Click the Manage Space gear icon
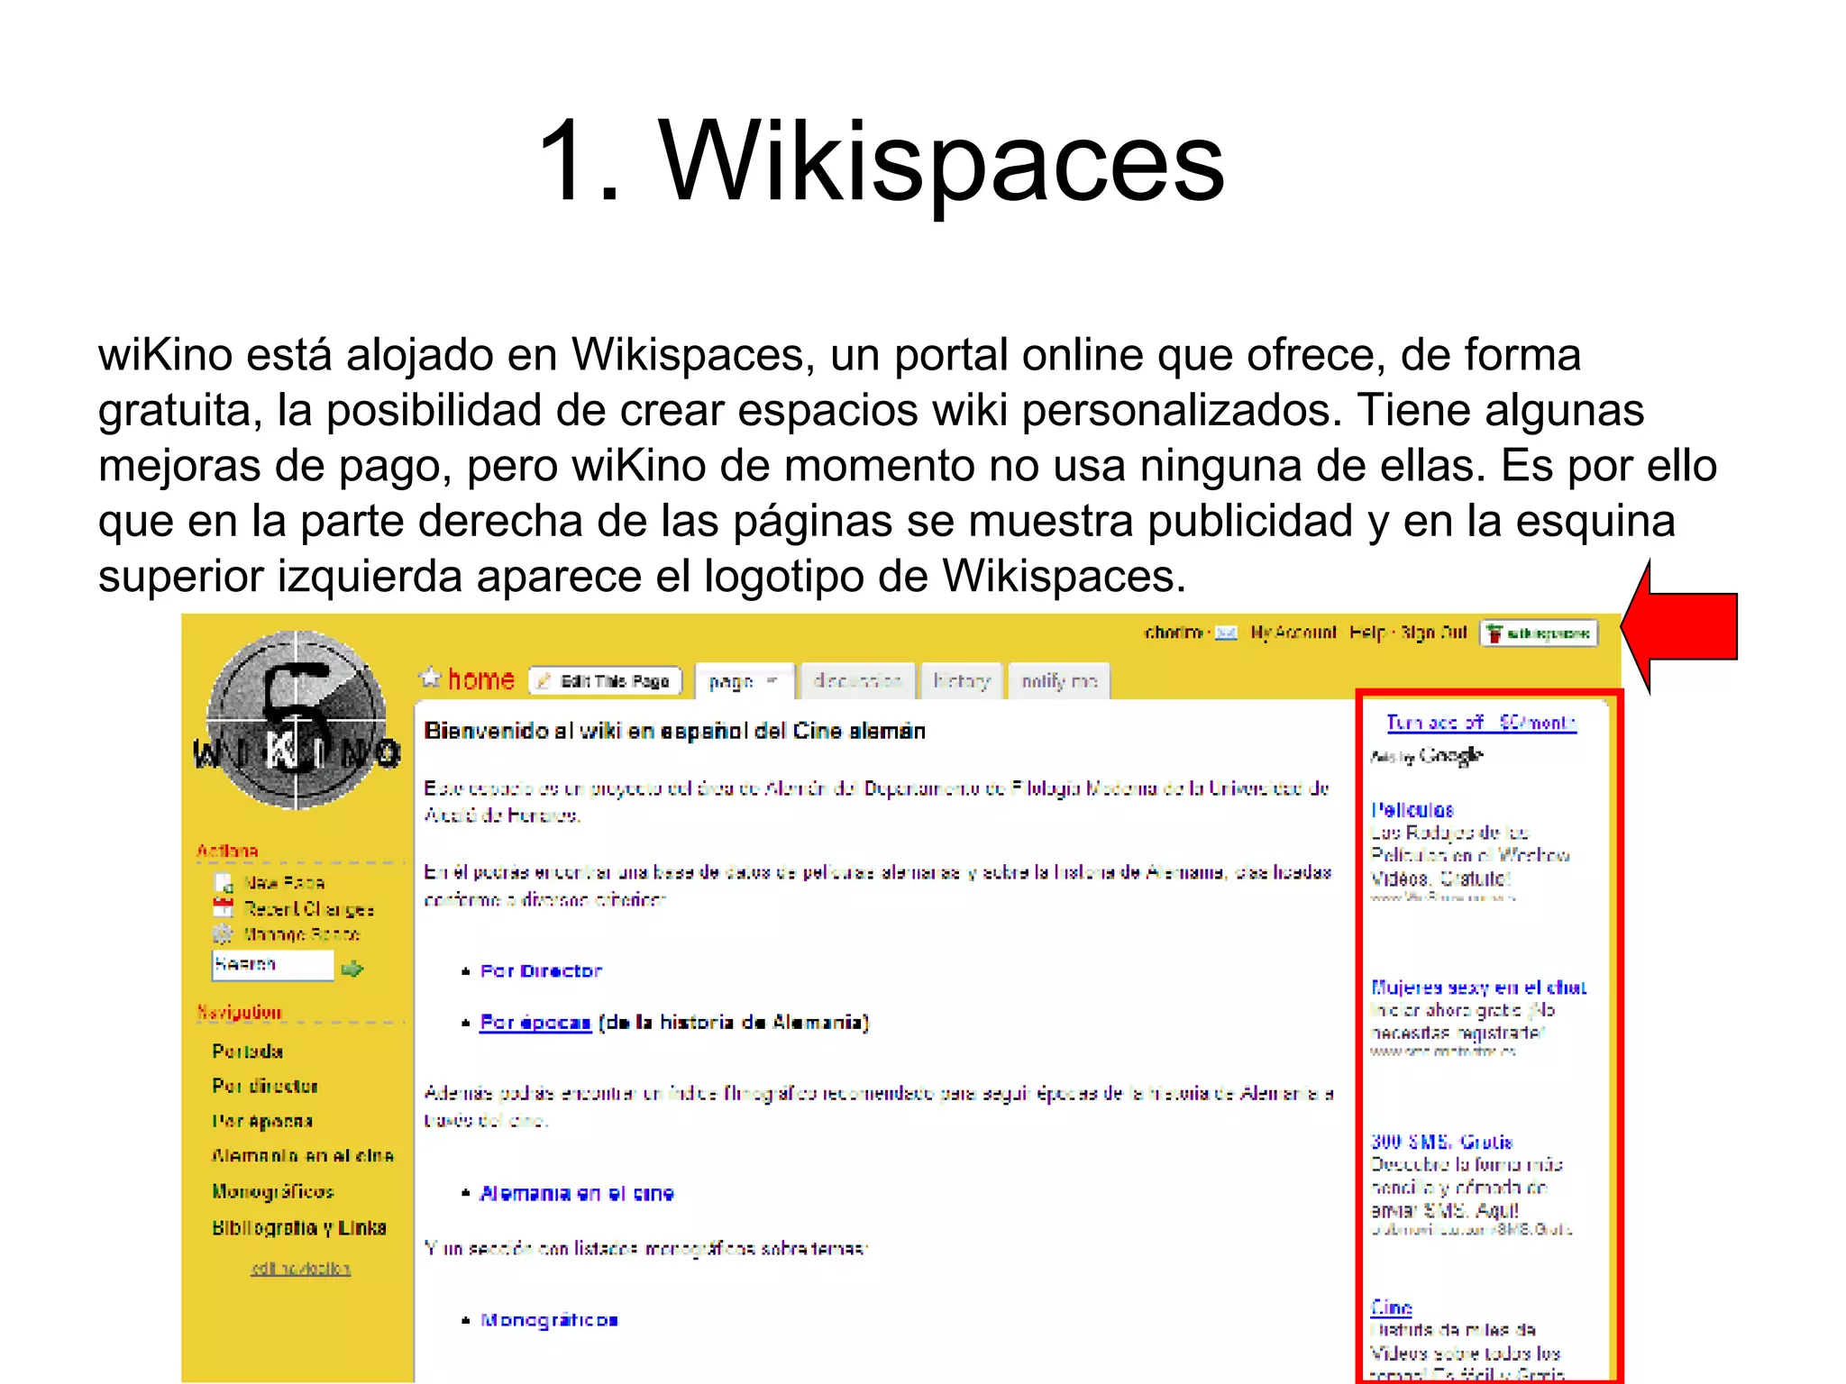Screen dimensions: 1846x1384 coord(223,933)
